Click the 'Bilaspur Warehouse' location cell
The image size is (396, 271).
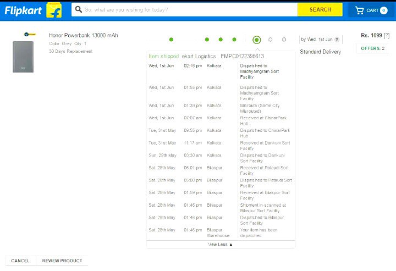(x=218, y=233)
